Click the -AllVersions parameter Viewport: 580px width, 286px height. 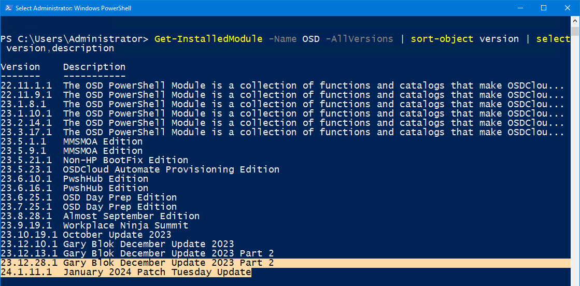click(359, 39)
